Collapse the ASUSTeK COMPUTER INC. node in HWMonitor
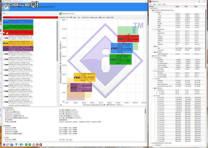Image resolution: width=208 pixels, height=148 pixels. tap(151, 10)
